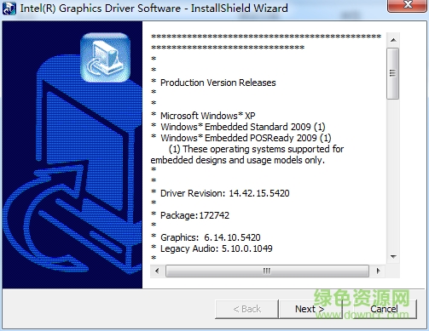The image size is (429, 331).
Task: Click 'Graphics: 6.14.10.5420' text
Action: point(211,237)
